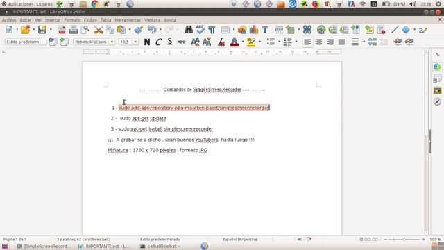The width and height of the screenshot is (444, 250).
Task: Switch to ceibal@ceibal terminal in taskbar
Action: 160,247
